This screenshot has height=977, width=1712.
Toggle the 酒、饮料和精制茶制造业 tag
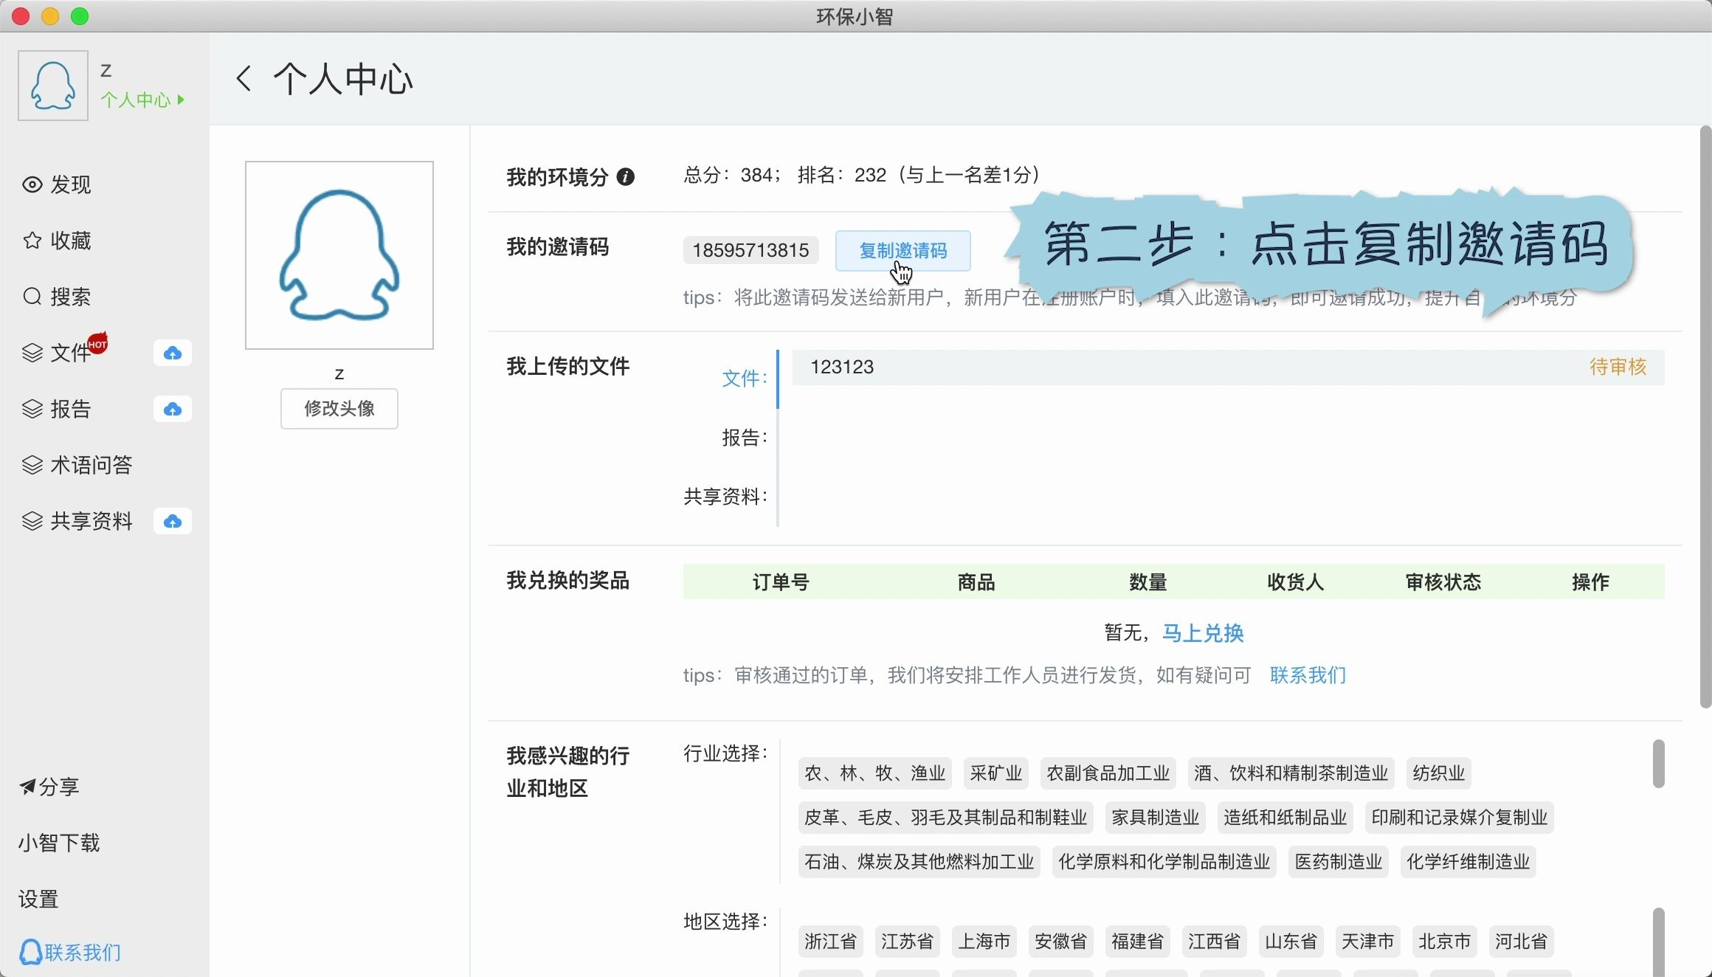pyautogui.click(x=1291, y=773)
